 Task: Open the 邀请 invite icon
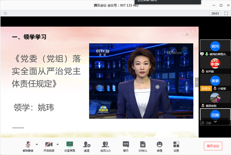click(86, 147)
